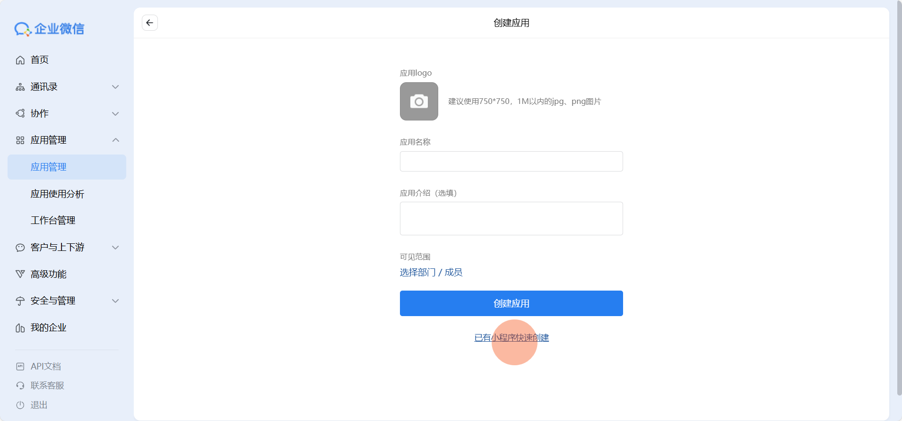
Task: Expand the 通讯录 menu chevron
Action: click(115, 87)
